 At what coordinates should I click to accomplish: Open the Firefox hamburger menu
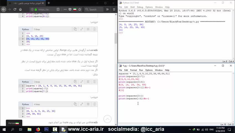pos(114,9)
